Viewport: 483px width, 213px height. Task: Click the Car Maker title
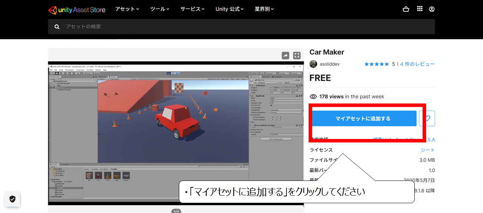point(327,52)
